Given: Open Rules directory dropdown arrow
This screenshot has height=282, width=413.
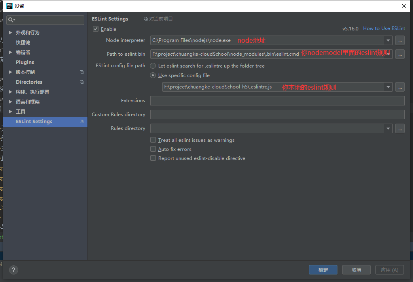Looking at the screenshot, I should click(x=388, y=128).
